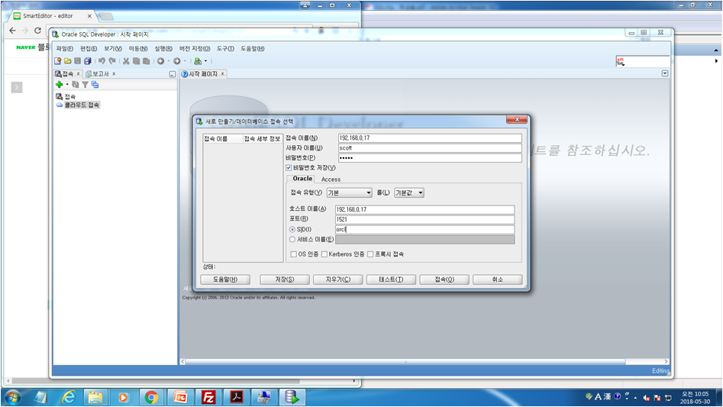Open Windows Explorer folder from the taskbar
This screenshot has width=723, height=407.
95,397
